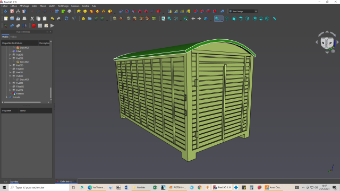Switch to the Tâches tab
Screen dimensions: 340x191
coord(13,37)
